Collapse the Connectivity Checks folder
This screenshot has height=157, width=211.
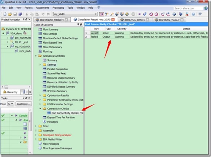[x=40, y=108]
